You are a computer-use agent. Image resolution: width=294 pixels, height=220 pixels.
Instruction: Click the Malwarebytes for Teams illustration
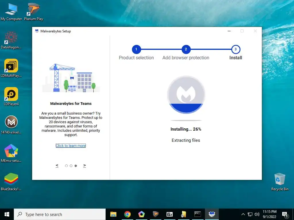click(x=71, y=78)
